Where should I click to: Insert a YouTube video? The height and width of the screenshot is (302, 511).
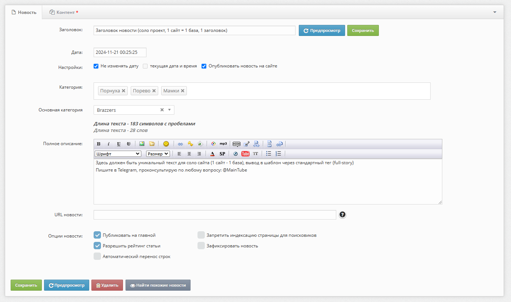245,154
